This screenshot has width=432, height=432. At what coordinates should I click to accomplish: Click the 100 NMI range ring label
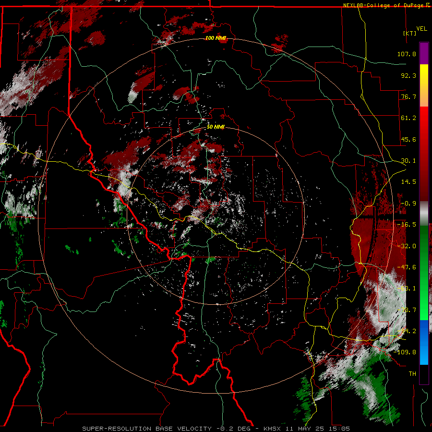pyautogui.click(x=216, y=38)
